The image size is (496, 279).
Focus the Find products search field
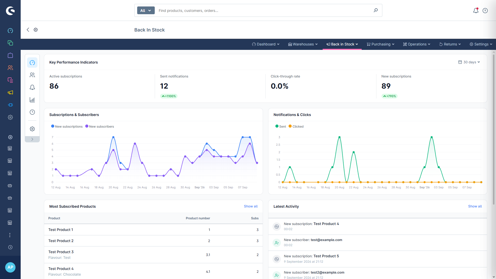[x=263, y=11]
